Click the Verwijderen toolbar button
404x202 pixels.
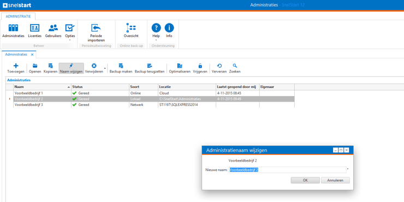pos(94,69)
